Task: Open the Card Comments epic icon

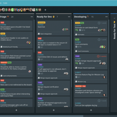Action: [x=76, y=51]
